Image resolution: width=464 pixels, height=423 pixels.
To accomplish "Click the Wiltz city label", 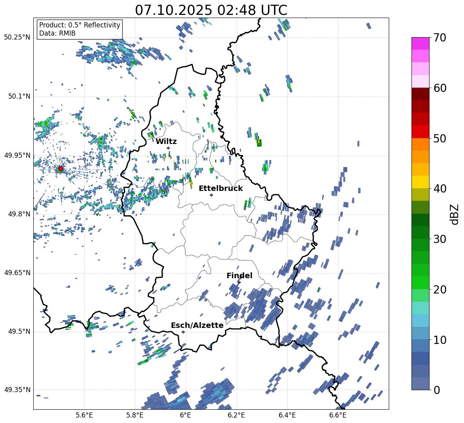I will tap(166, 142).
